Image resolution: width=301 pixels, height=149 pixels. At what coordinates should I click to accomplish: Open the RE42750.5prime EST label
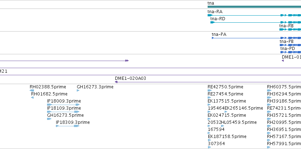coord(225,87)
